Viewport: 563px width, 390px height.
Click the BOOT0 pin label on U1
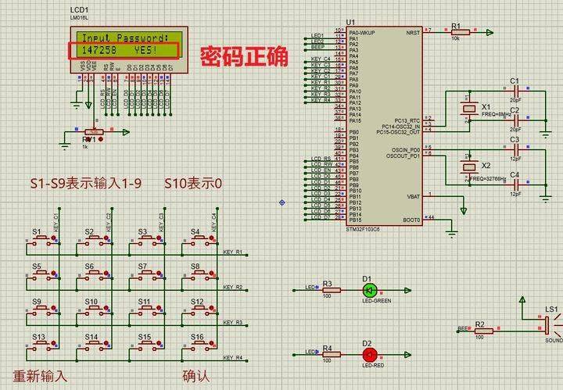tap(411, 220)
